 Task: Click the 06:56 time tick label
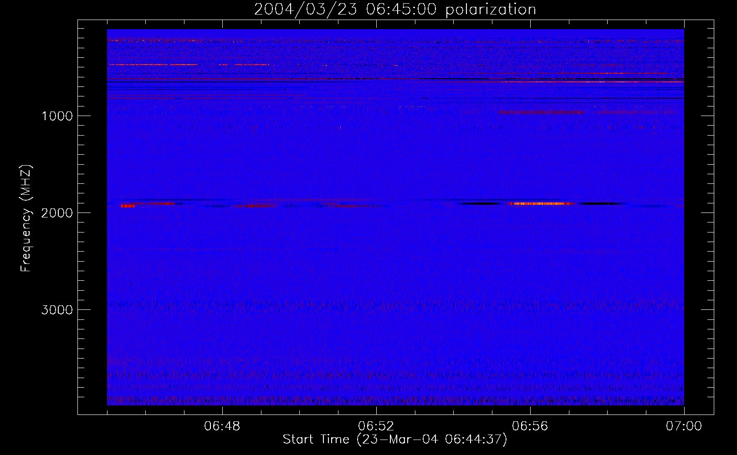coord(530,426)
